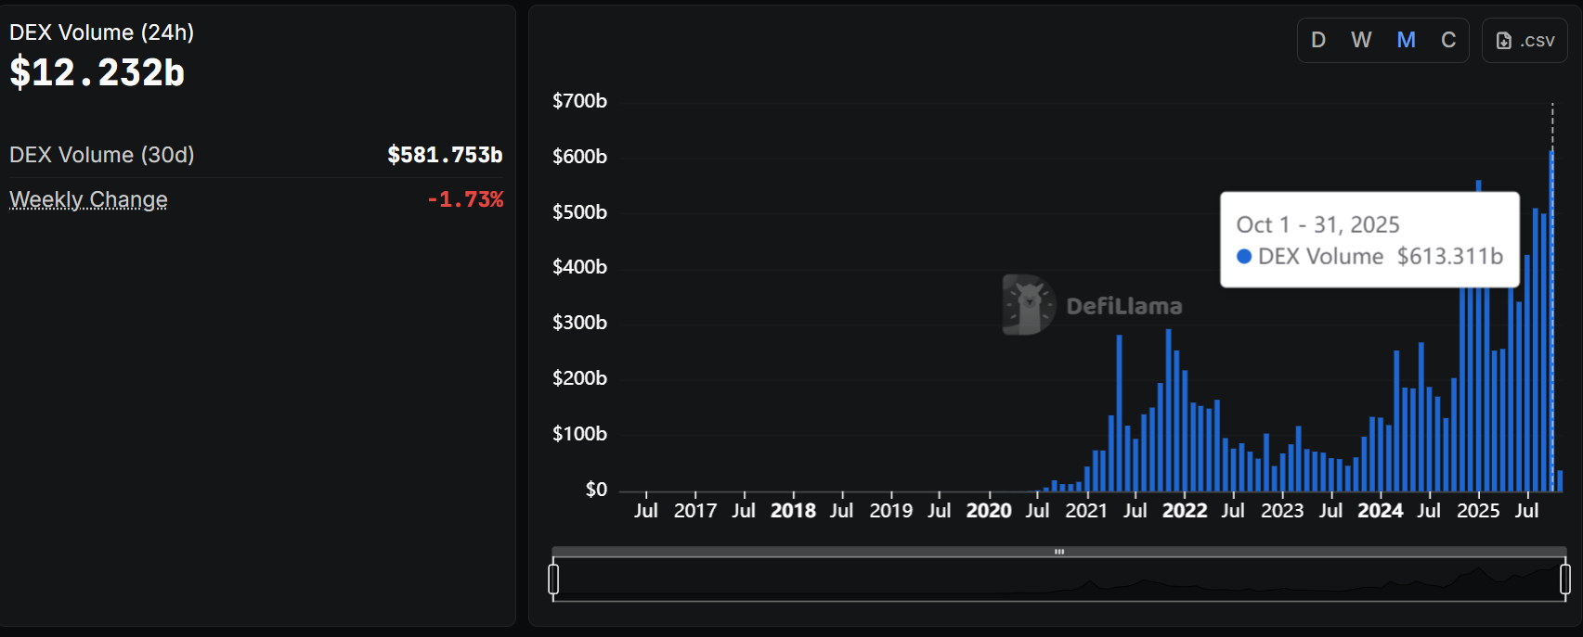Click the 2025 label on the x-axis
1583x637 pixels.
click(x=1478, y=511)
